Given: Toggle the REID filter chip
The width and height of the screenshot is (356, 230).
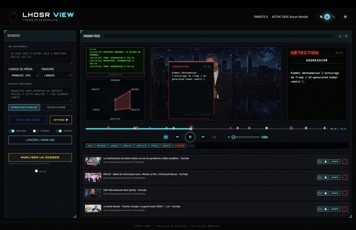Looking at the screenshot, I should pyautogui.click(x=191, y=146).
